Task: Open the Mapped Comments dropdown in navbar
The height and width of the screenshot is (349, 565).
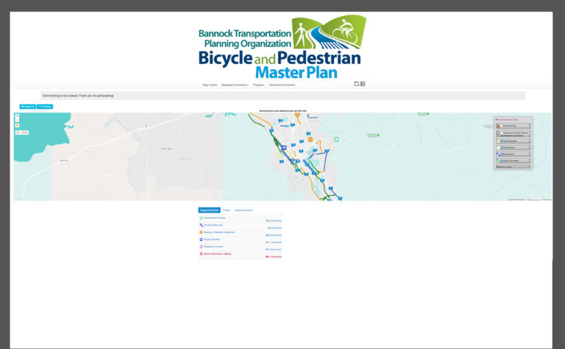Action: pos(234,84)
